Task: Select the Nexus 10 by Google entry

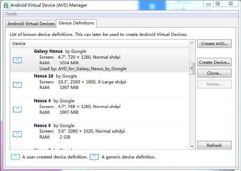Action: 100,85
